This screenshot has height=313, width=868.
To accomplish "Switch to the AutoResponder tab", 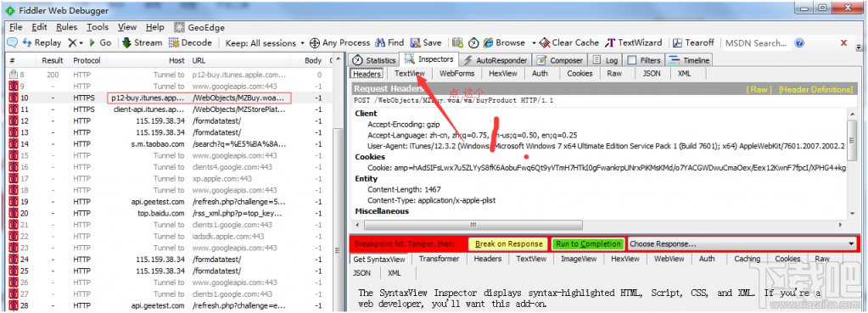I will pos(495,60).
